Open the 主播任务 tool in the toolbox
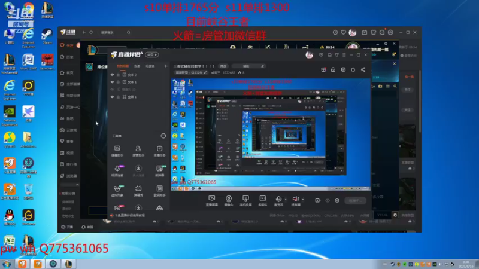This screenshot has height=269, width=479. pos(159,151)
